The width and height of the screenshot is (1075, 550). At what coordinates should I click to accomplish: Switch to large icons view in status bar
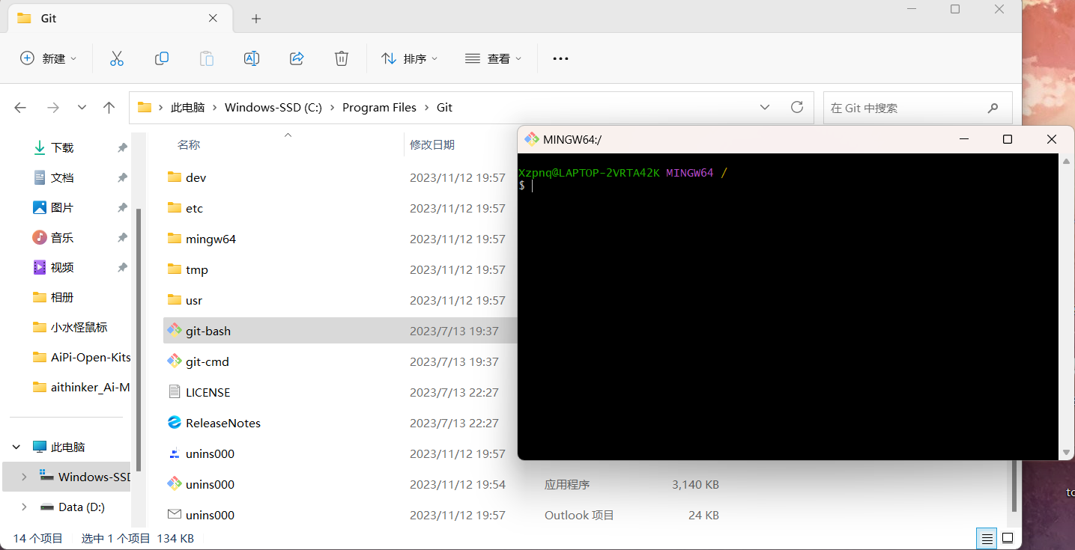(x=1008, y=538)
